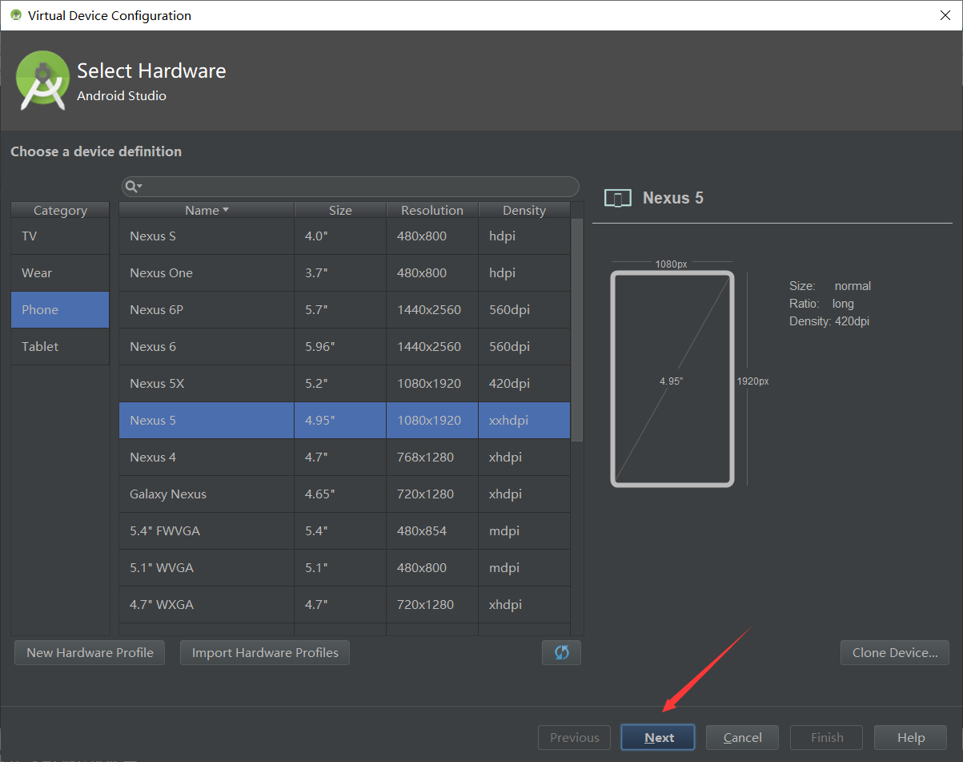Select the Phone category
The image size is (963, 762).
click(60, 310)
